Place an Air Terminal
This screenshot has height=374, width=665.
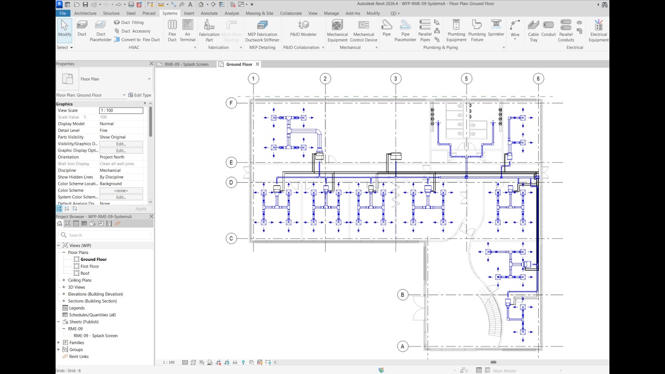click(188, 31)
